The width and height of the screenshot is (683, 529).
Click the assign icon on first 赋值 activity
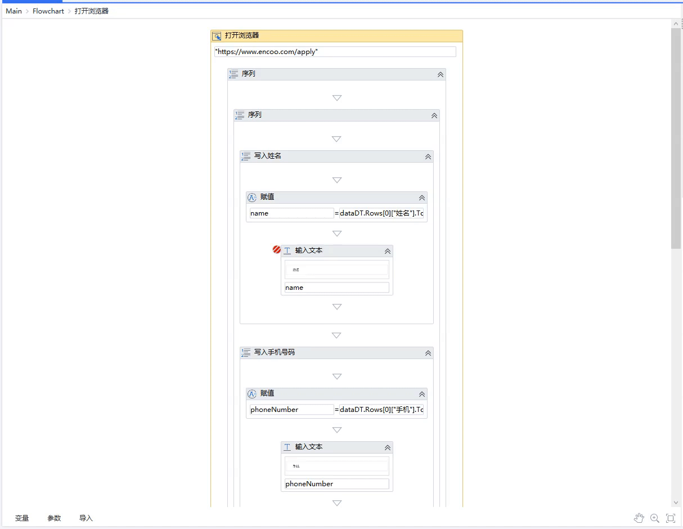[x=251, y=197]
